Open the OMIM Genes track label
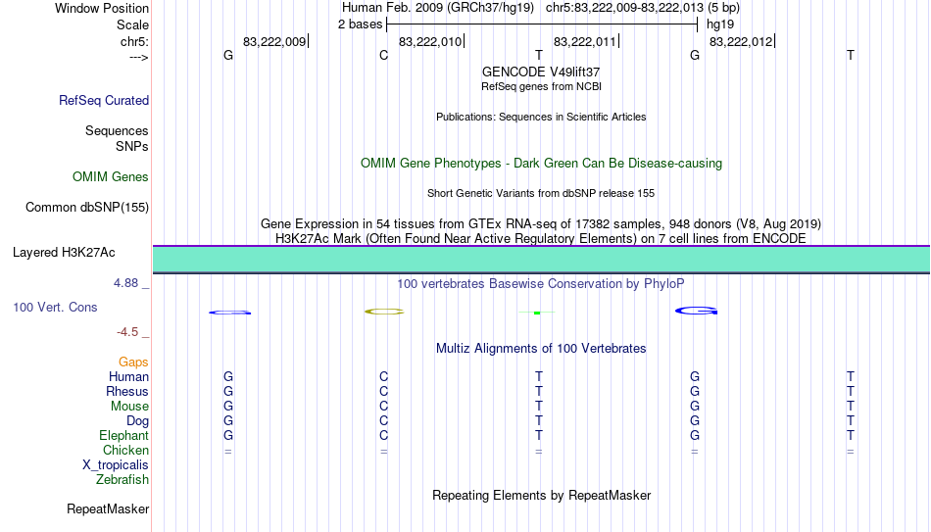 coord(111,177)
